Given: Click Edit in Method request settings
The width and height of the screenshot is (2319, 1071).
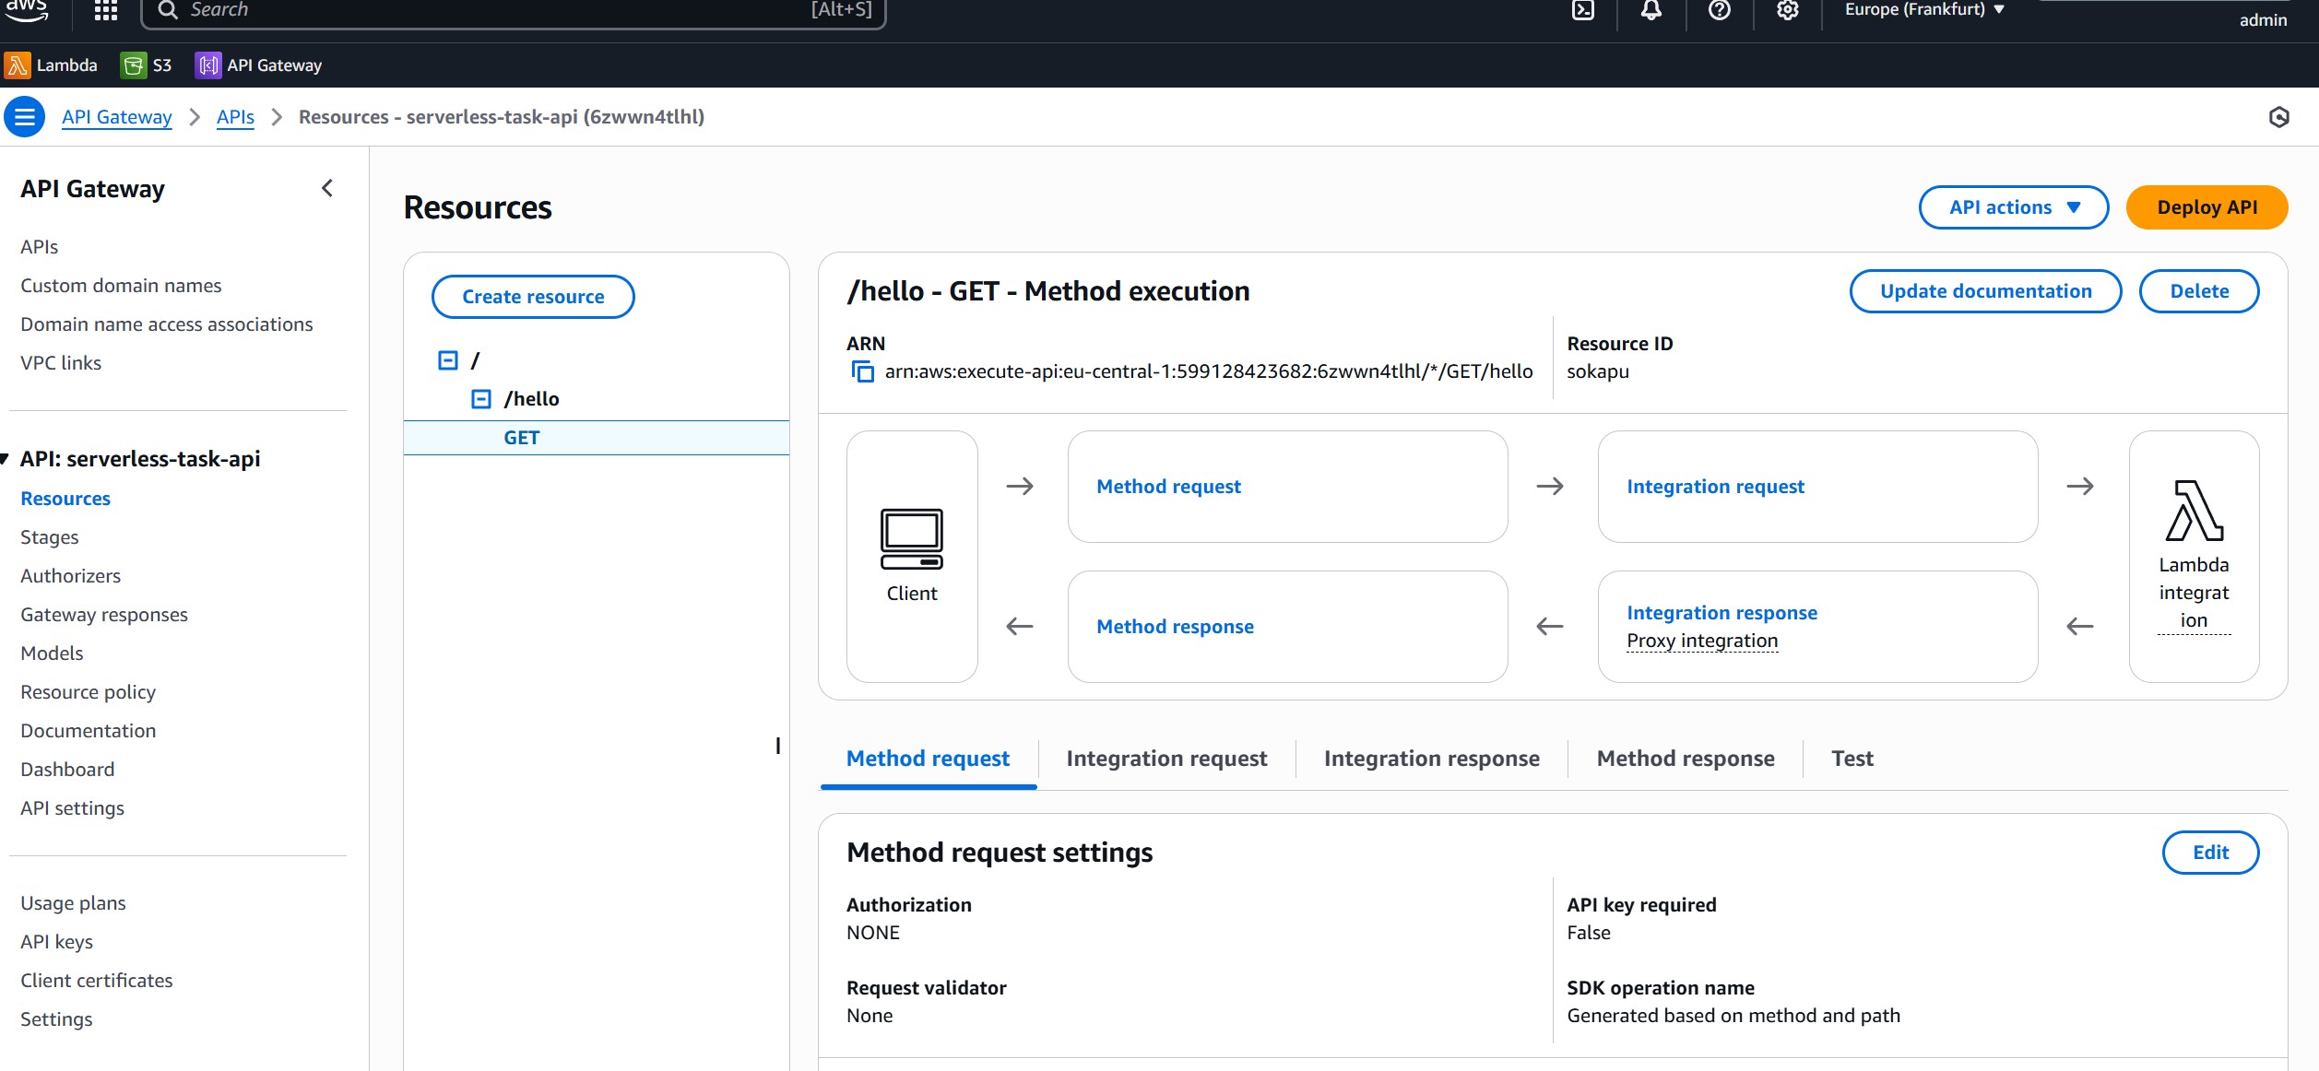Looking at the screenshot, I should tap(2210, 853).
